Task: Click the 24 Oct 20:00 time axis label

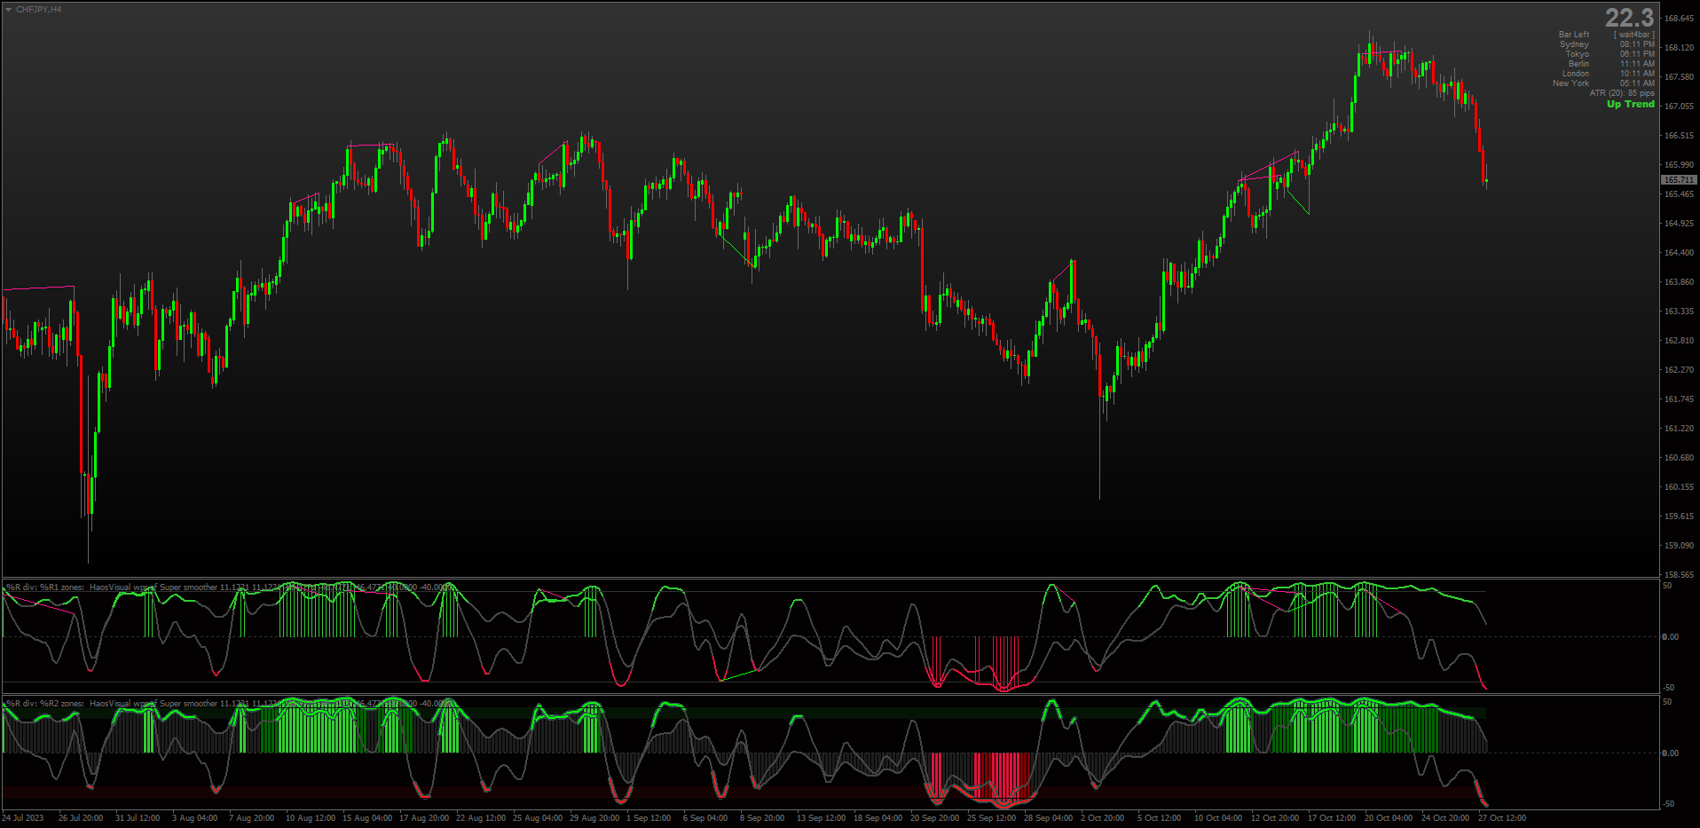Action: [1445, 818]
